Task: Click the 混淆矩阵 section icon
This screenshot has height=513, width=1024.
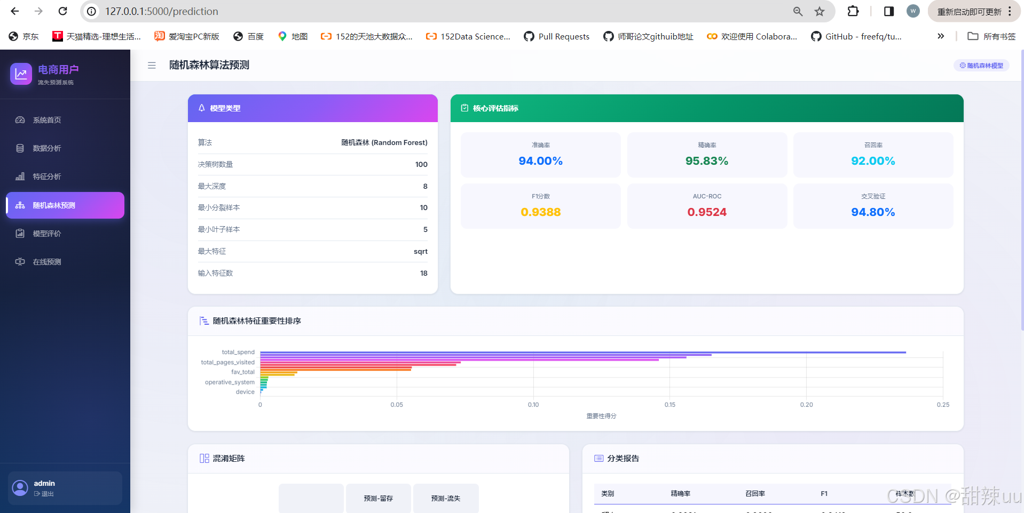Action: (204, 458)
